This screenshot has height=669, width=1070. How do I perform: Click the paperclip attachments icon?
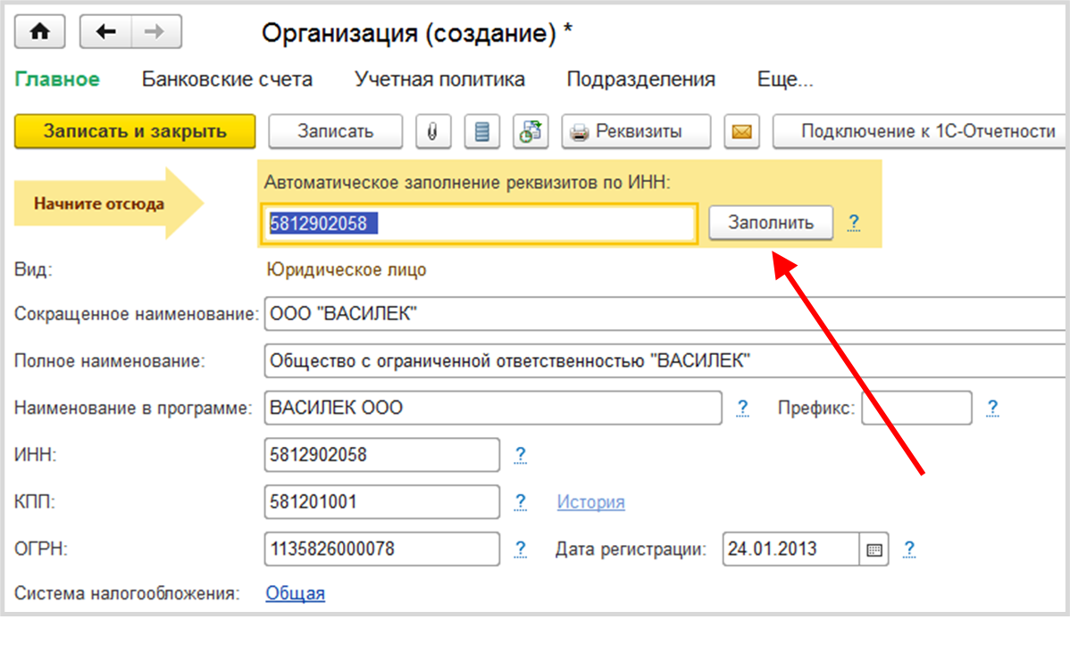[x=433, y=132]
